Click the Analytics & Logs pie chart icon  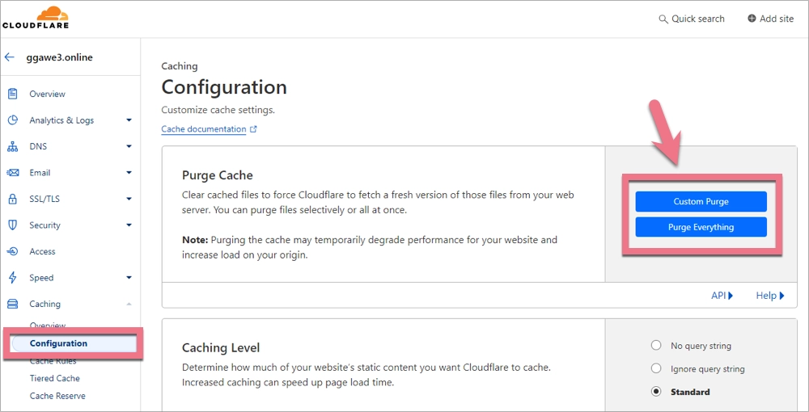13,120
